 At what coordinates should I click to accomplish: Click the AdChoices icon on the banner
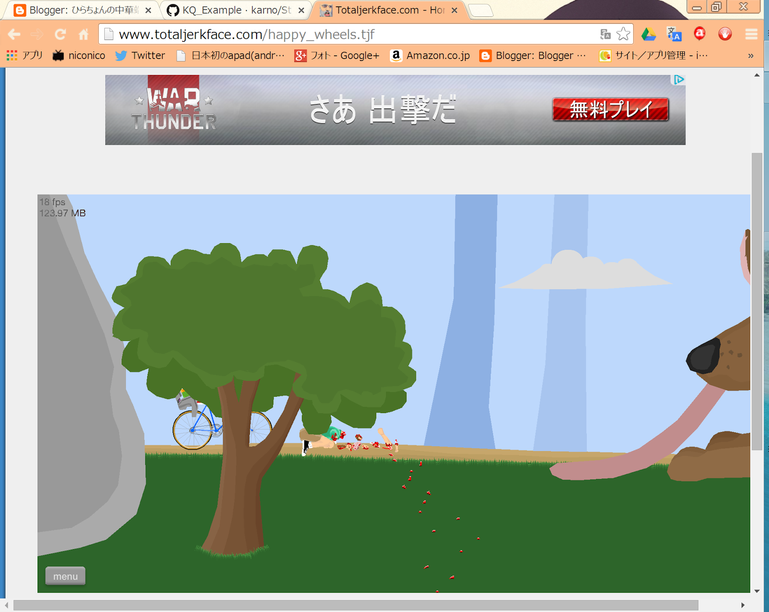point(679,79)
